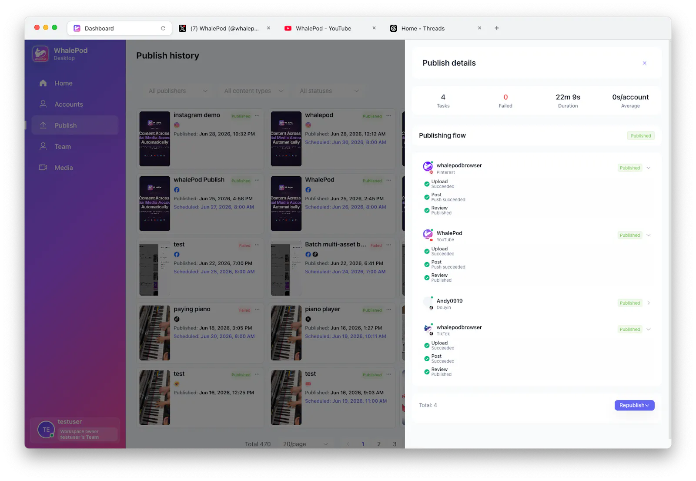Expand the Andy0919 Douyin task details
This screenshot has height=481, width=696.
tap(649, 303)
